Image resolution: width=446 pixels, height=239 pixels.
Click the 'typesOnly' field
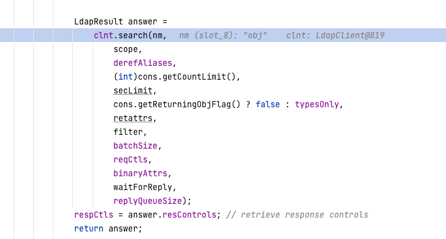(x=317, y=104)
